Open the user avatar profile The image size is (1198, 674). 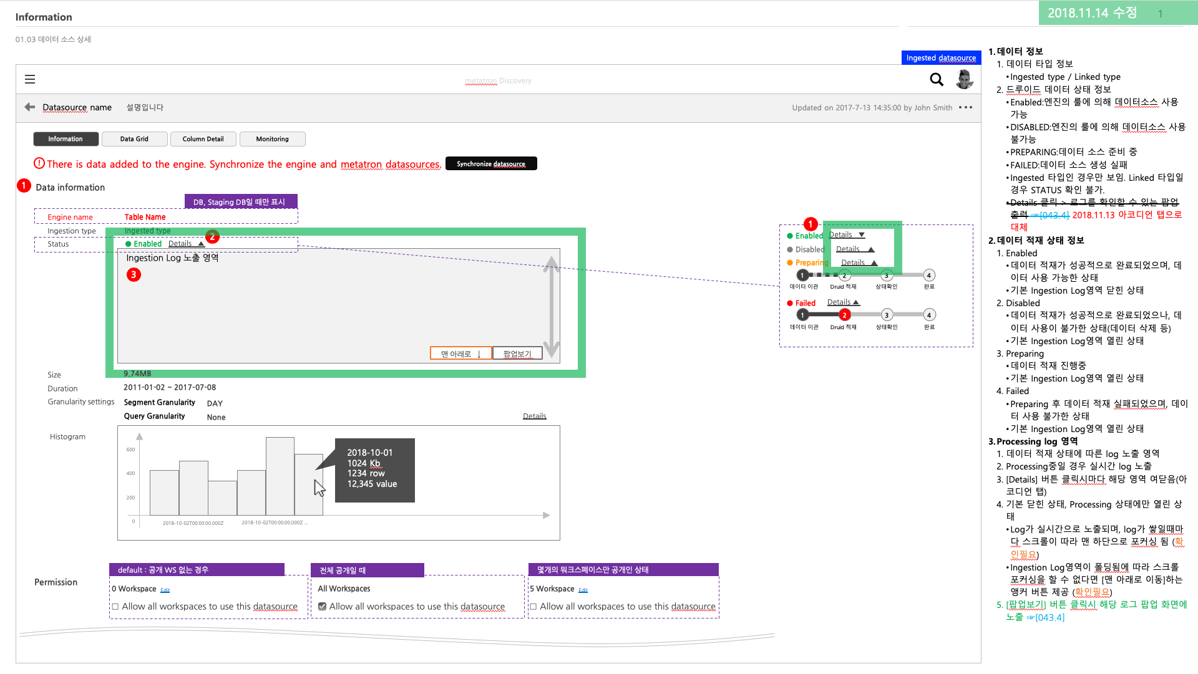coord(964,79)
